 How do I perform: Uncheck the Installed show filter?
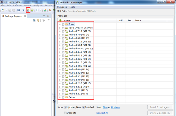(84, 107)
